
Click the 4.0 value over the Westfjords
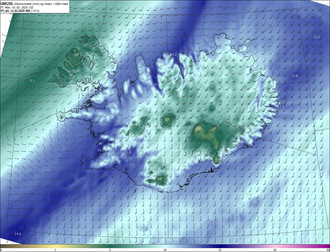pos(76,55)
